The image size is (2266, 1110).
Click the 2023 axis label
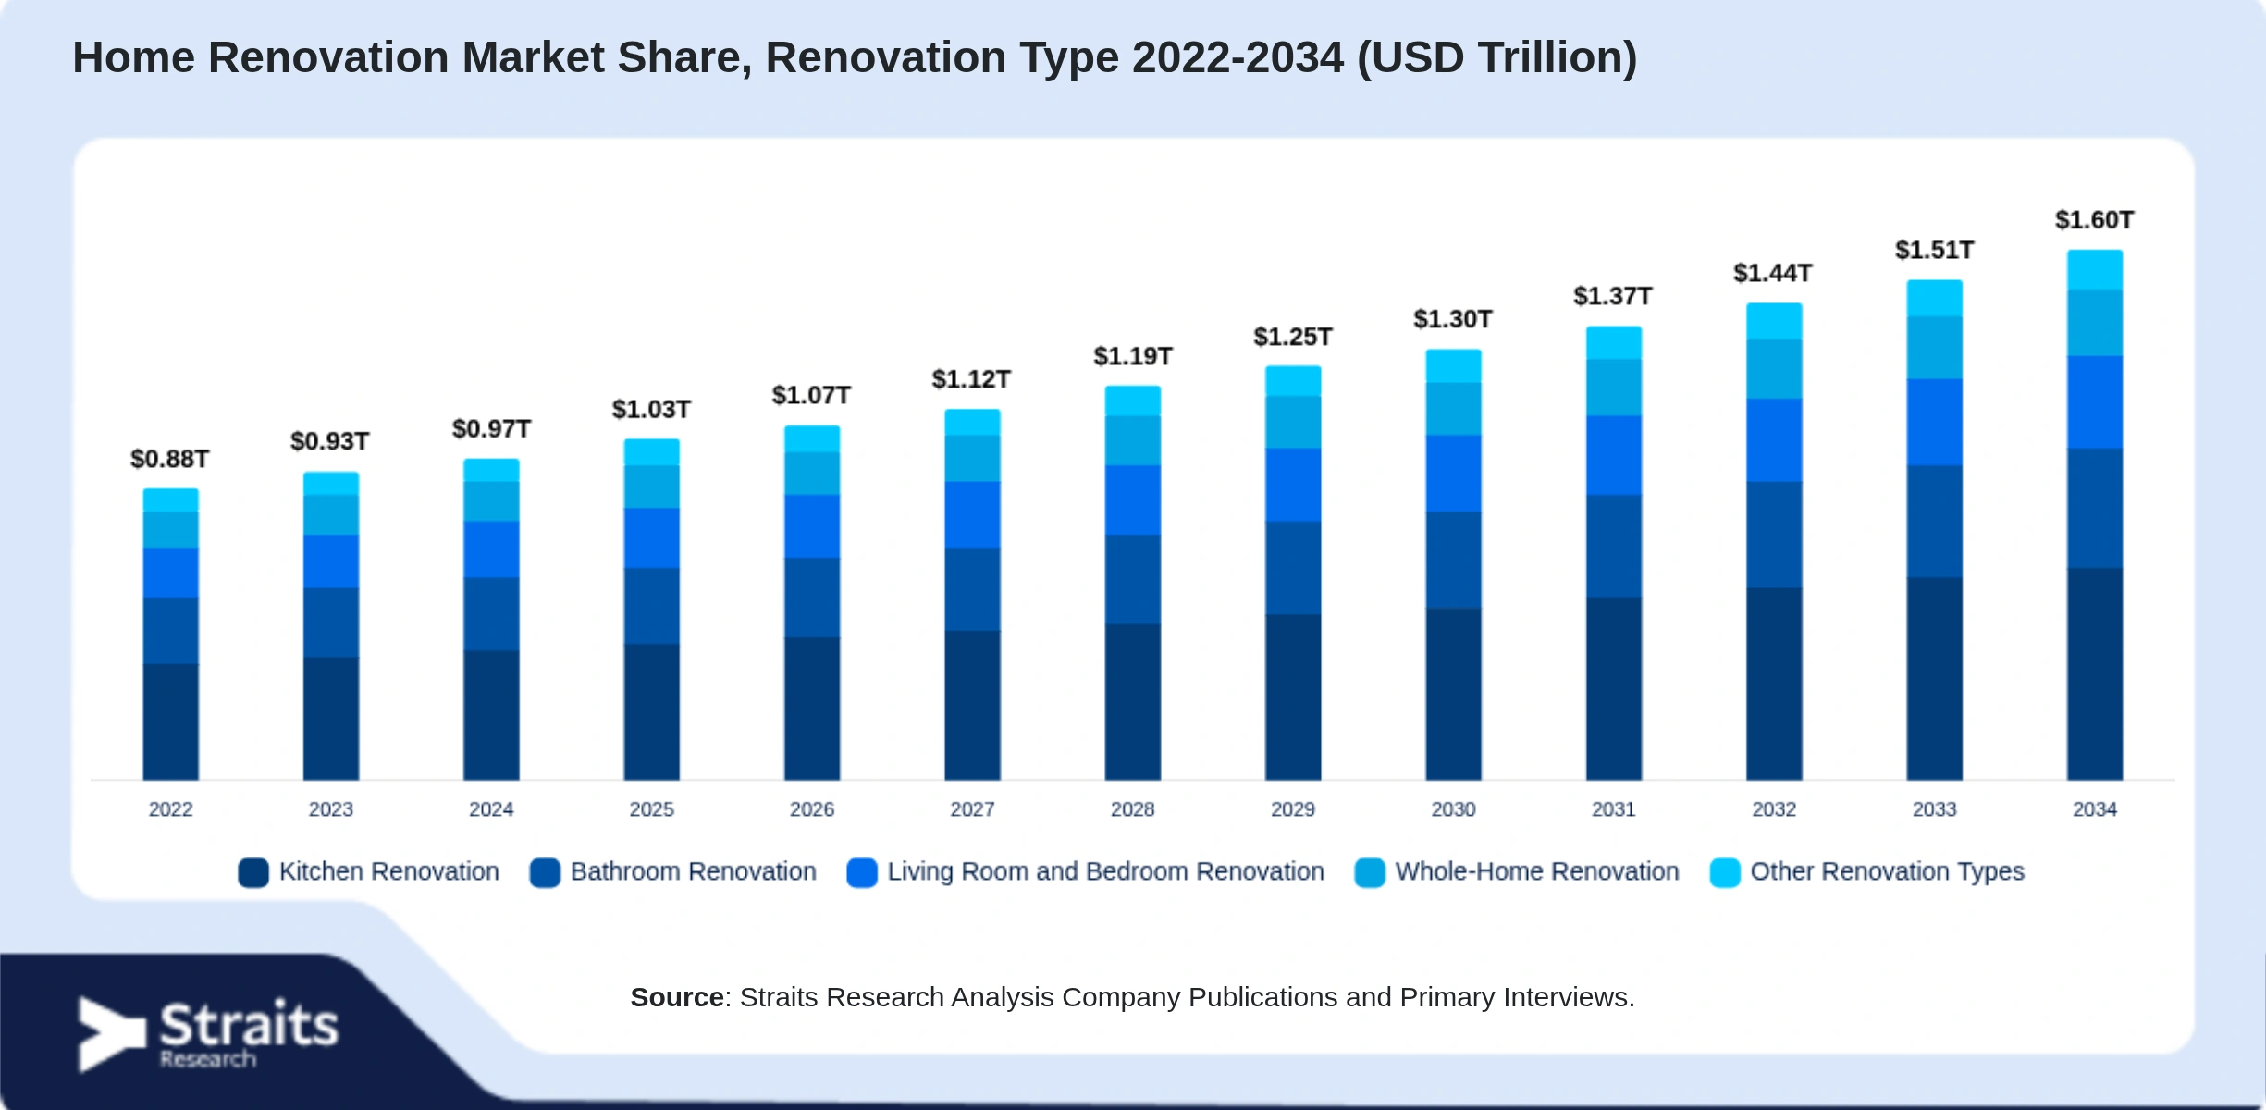[x=331, y=809]
